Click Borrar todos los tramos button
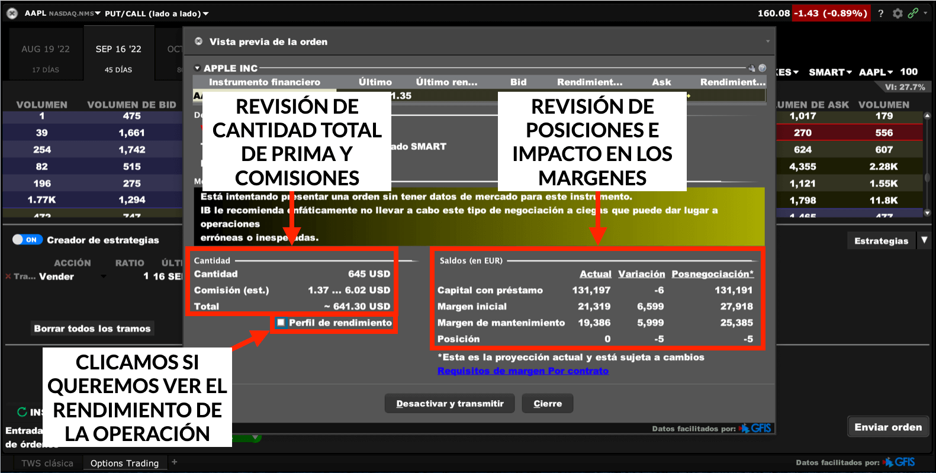Viewport: 936px width, 473px height. pyautogui.click(x=92, y=329)
